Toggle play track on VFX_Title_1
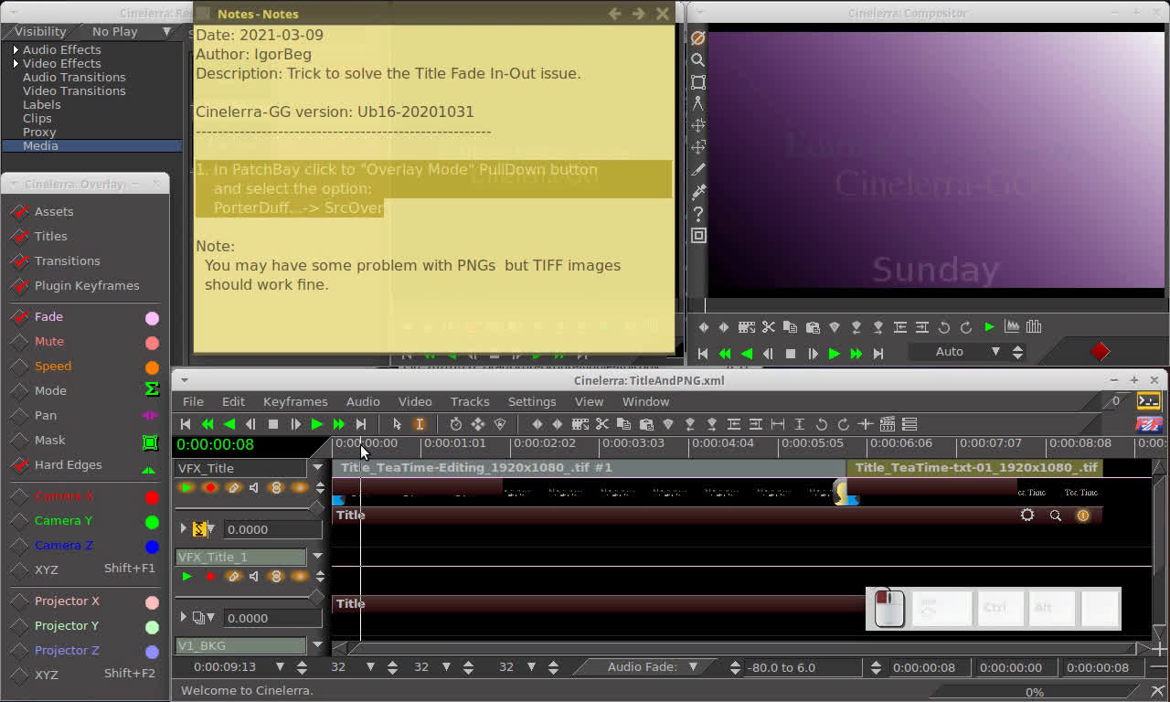Screen dimensions: 1170x702 [x=187, y=577]
